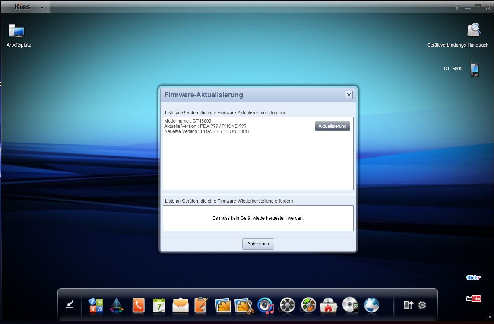Image resolution: width=494 pixels, height=324 pixels.
Task: Open the Arbeitsplatz desktop icon
Action: (17, 31)
